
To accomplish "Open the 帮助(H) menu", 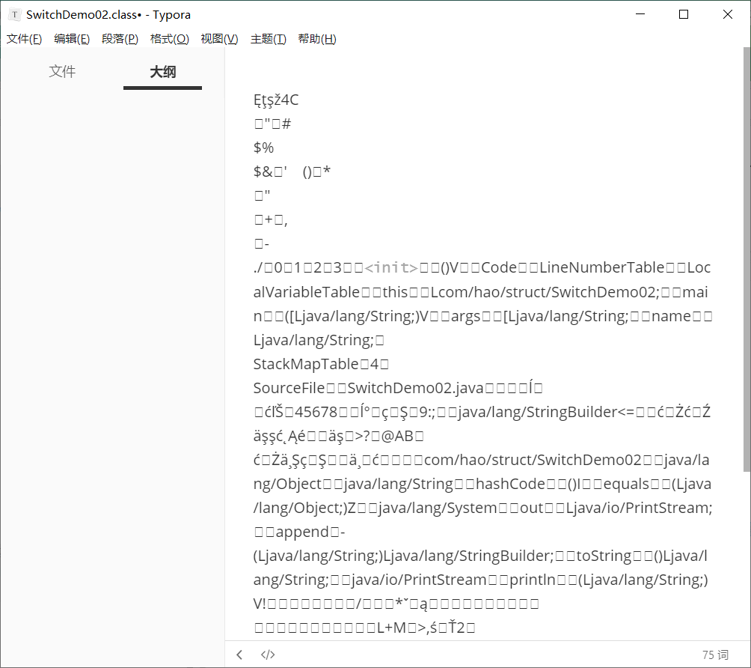I will 317,39.
